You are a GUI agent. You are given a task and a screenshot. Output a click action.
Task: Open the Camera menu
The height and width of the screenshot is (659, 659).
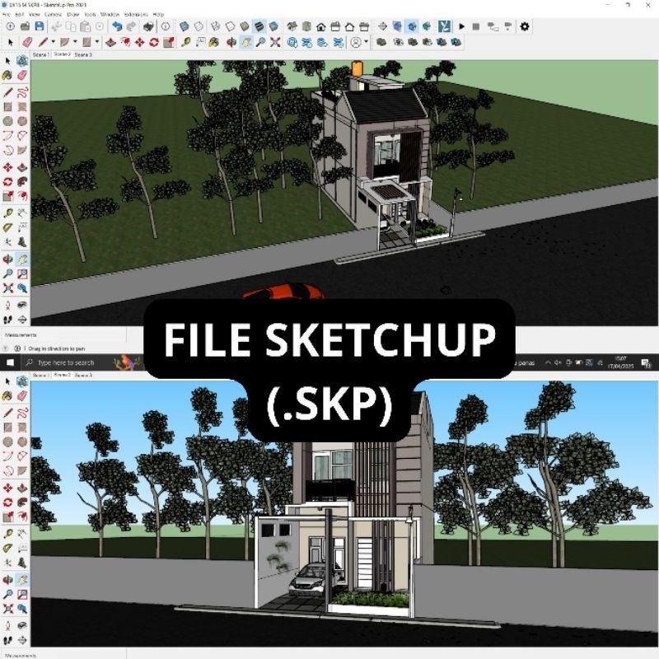coord(53,14)
